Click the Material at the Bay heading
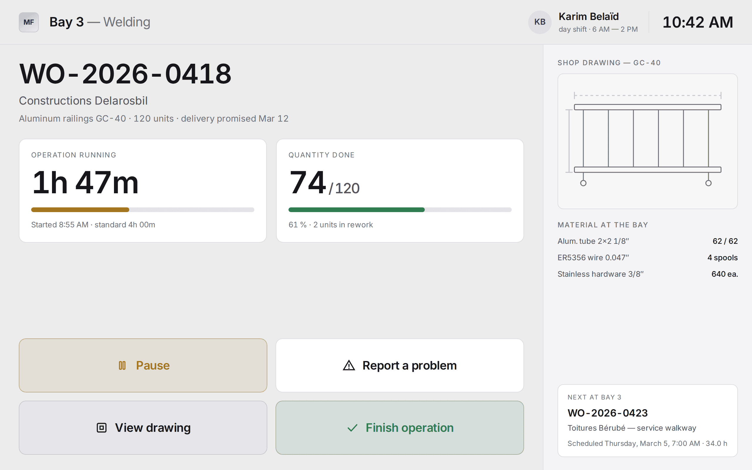 coord(603,225)
